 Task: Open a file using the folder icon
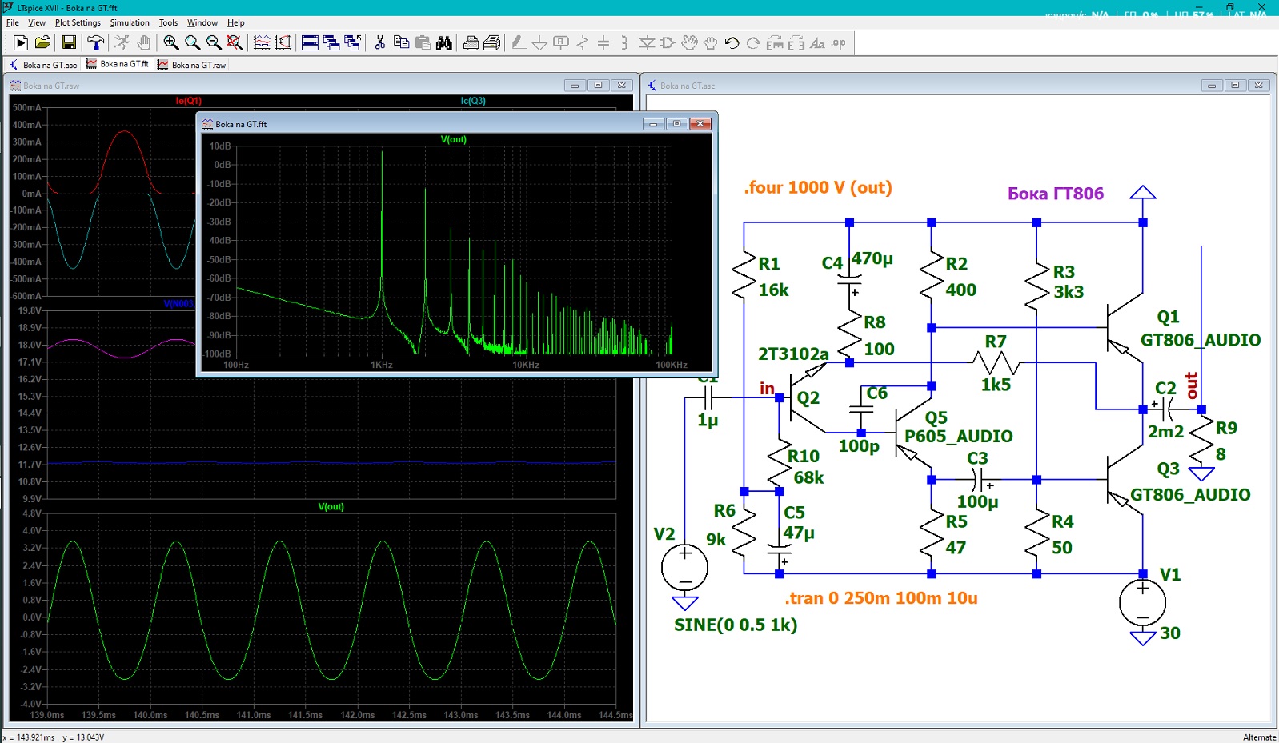click(x=43, y=43)
